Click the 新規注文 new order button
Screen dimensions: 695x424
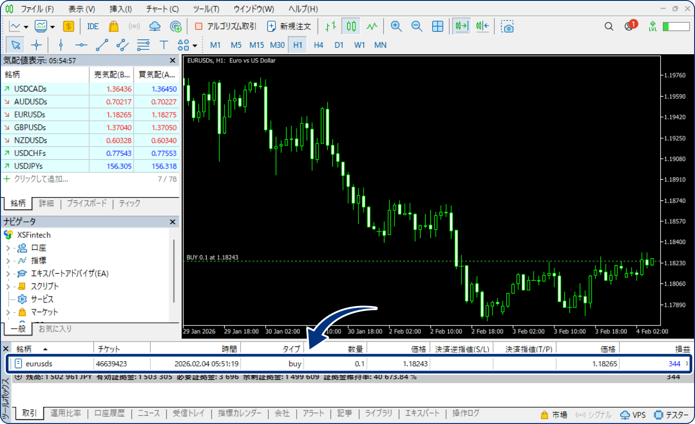point(289,27)
